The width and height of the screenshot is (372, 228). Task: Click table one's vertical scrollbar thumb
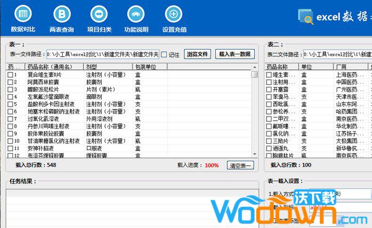point(255,74)
